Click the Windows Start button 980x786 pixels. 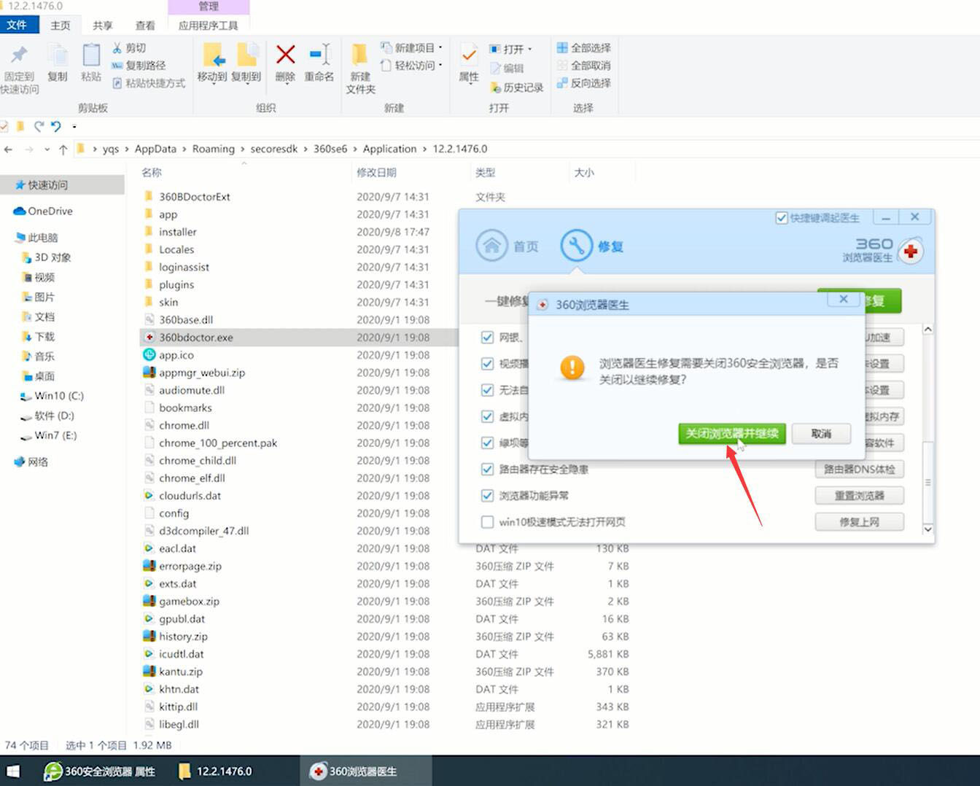[x=12, y=771]
